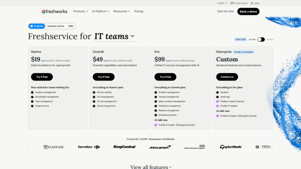Screen dimensions: 301x169
Task: Open the Products dropdown menu
Action: tap(81, 11)
